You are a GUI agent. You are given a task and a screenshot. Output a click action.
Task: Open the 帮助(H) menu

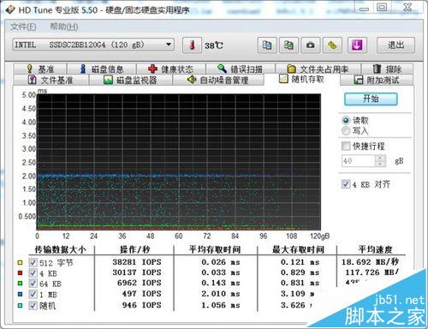click(x=64, y=27)
